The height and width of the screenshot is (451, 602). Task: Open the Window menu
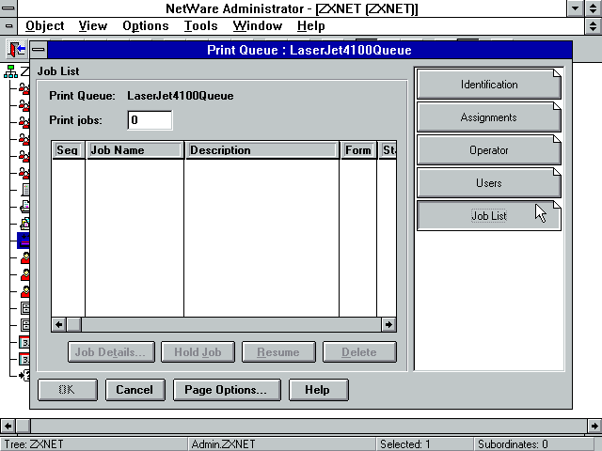258,25
